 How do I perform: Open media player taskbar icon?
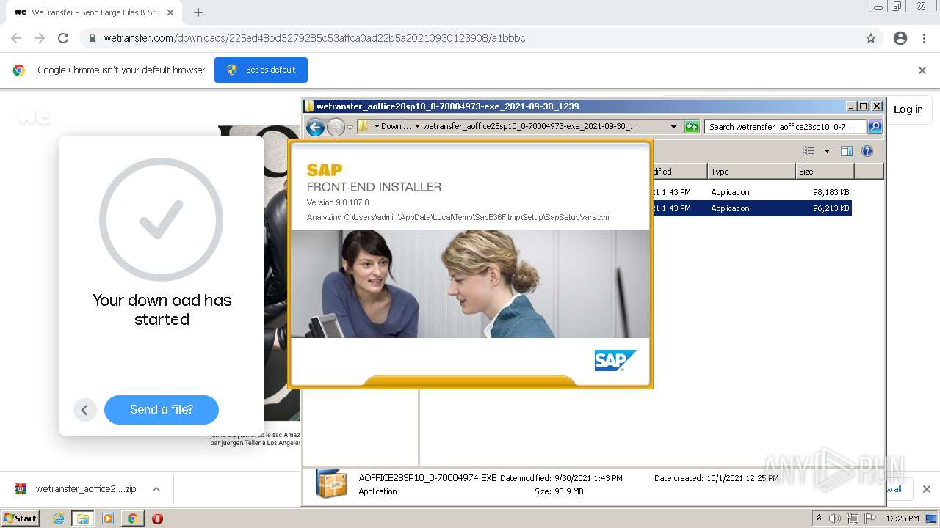(x=108, y=518)
